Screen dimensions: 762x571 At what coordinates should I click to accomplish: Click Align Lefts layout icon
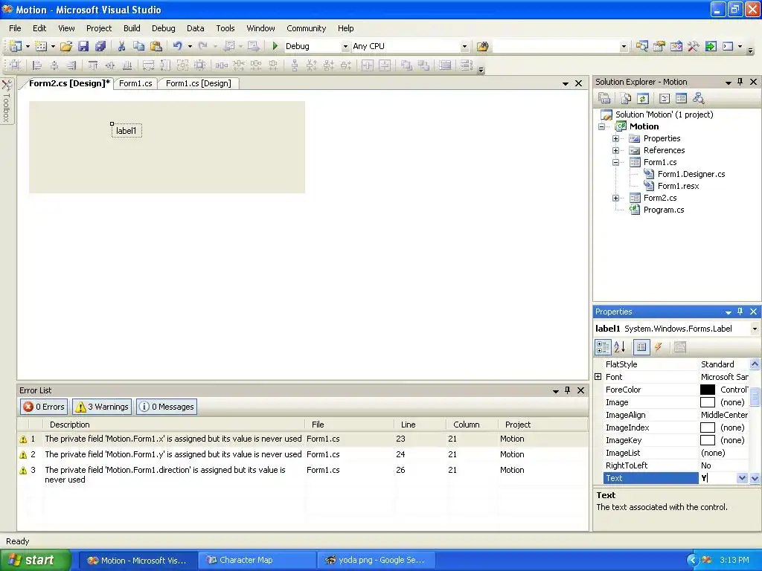(36, 65)
